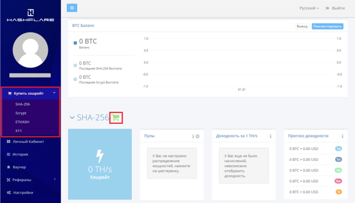Click info icon in Доходность за 1 TH/s panel
The width and height of the screenshot is (355, 203).
270,136
